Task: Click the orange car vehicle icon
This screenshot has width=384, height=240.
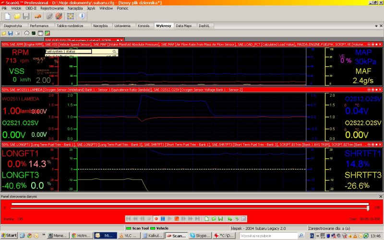Action: pyautogui.click(x=38, y=16)
